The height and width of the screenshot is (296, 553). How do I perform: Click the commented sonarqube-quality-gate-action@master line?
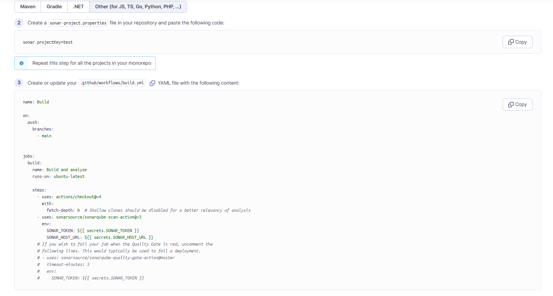(x=106, y=258)
